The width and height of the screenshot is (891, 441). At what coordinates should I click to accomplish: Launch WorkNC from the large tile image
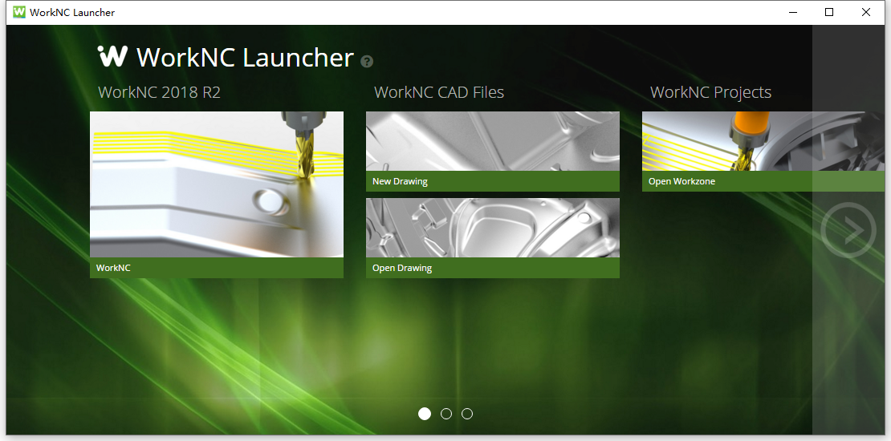click(217, 184)
